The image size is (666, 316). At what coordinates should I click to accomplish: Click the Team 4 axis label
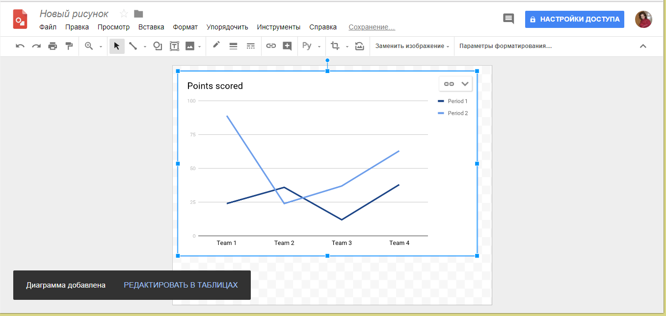pyautogui.click(x=400, y=243)
